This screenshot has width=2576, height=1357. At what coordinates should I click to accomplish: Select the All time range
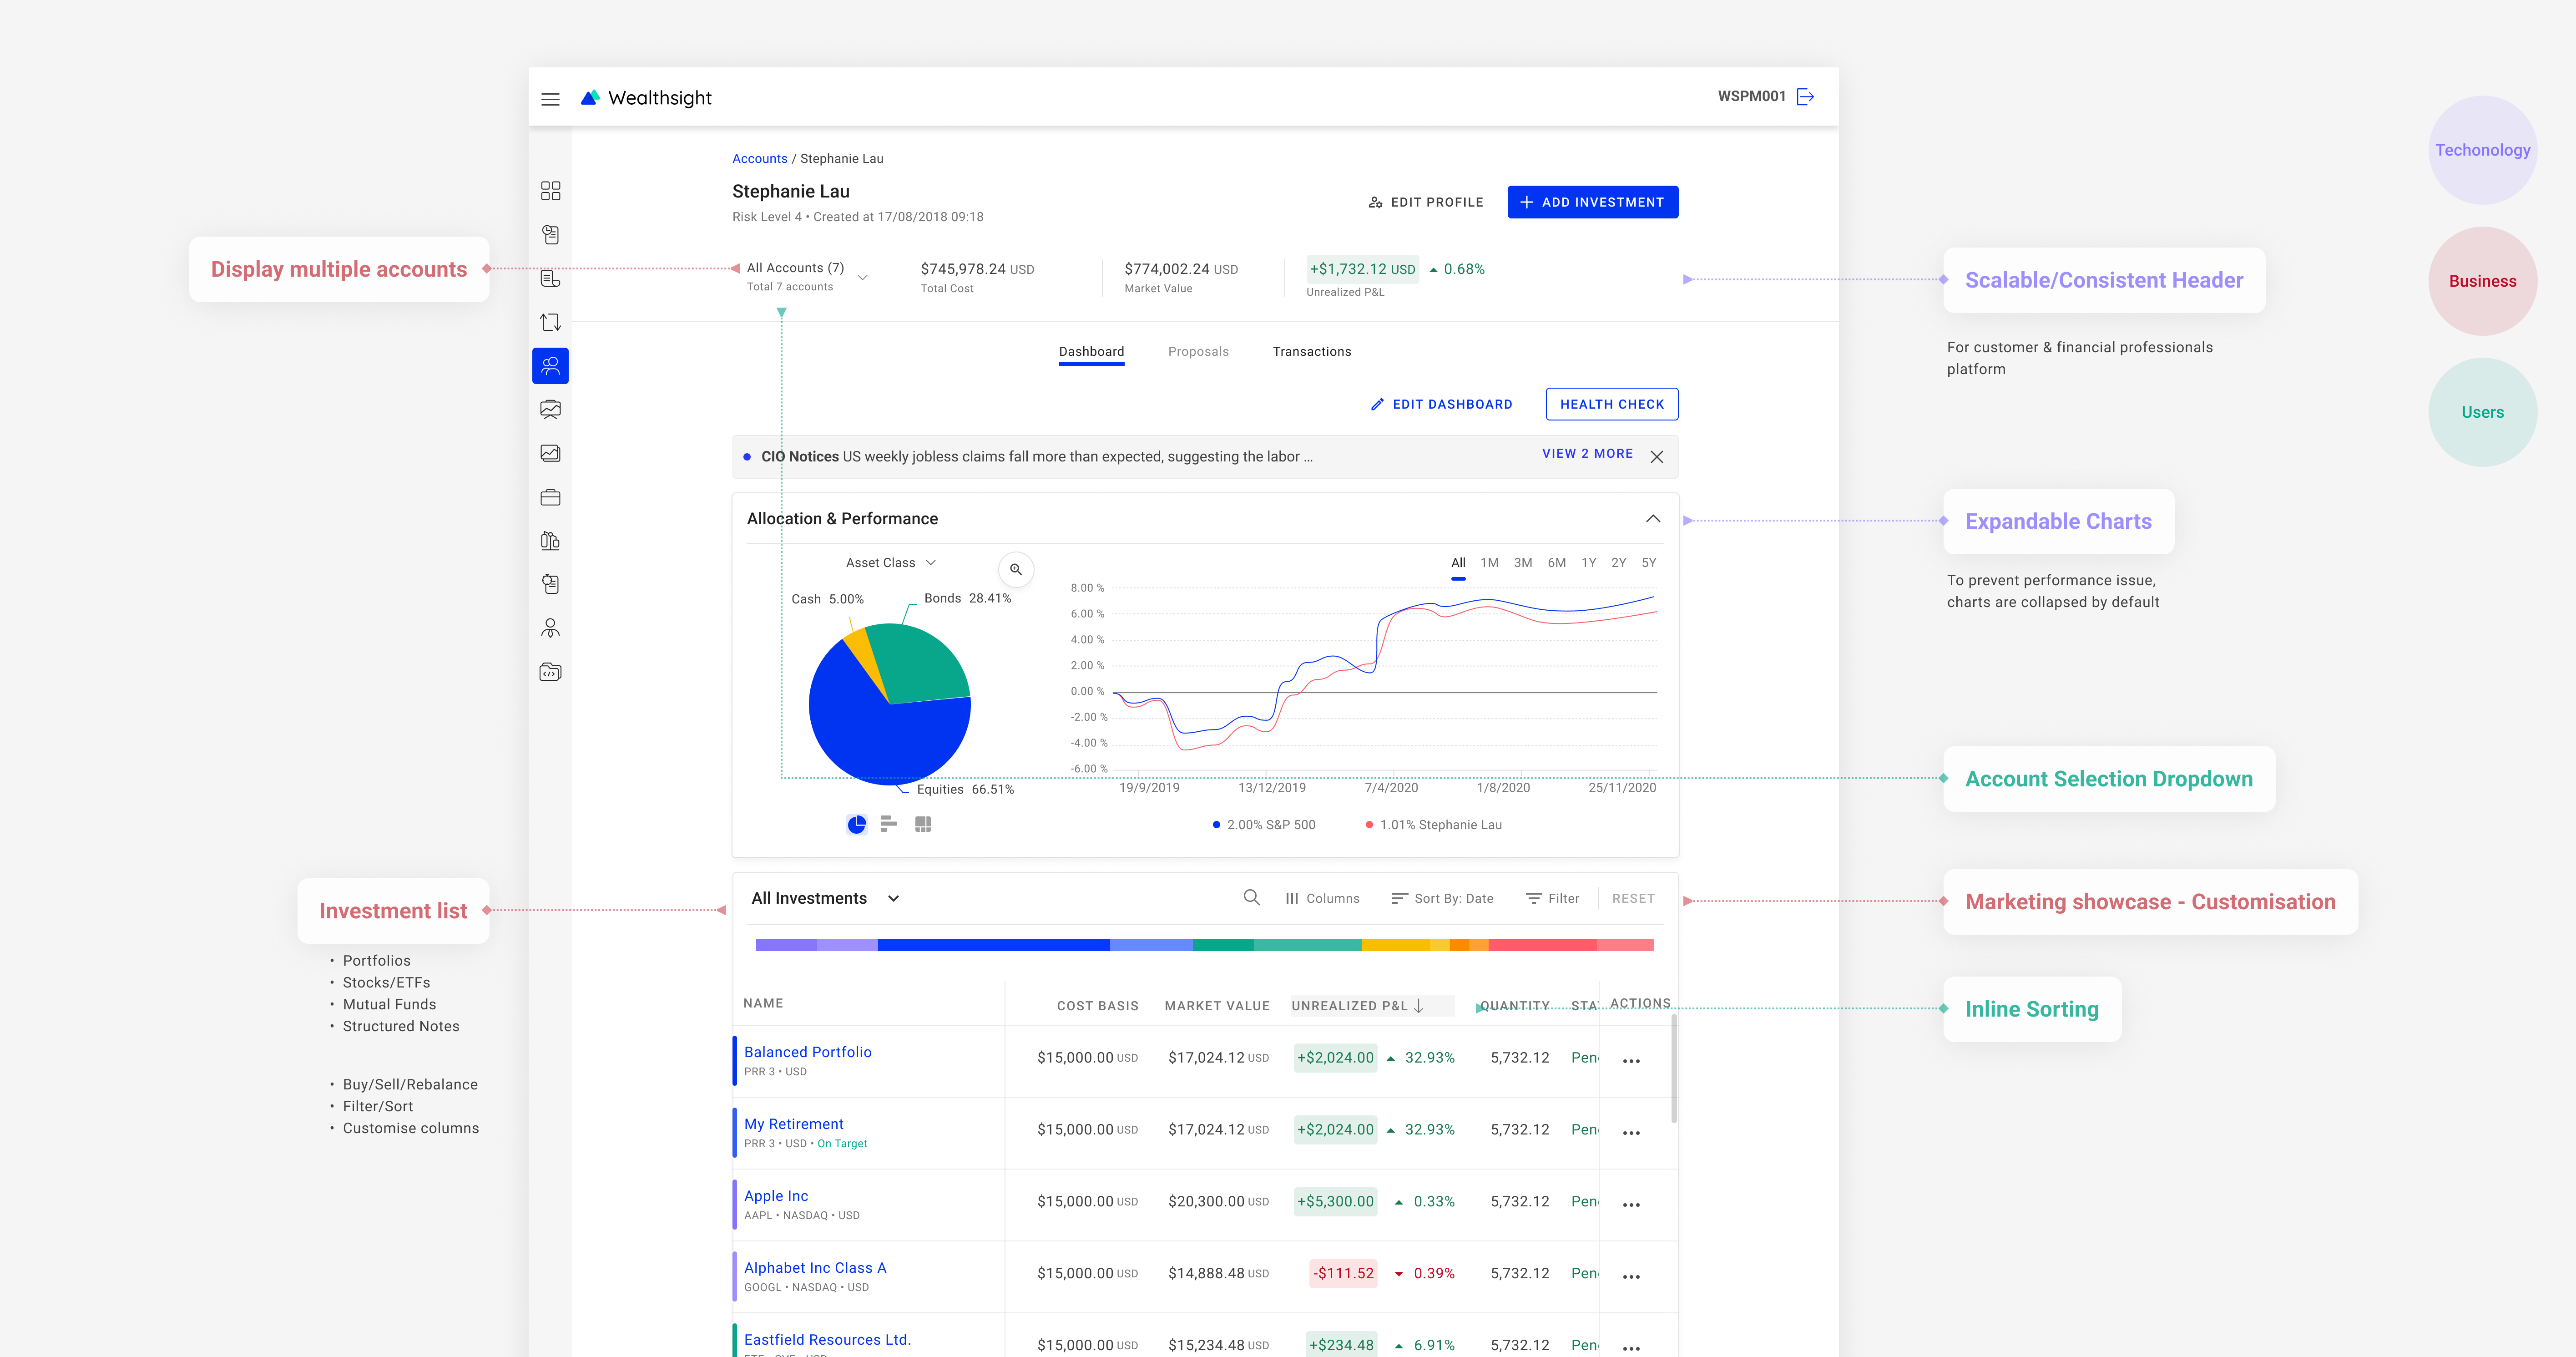[1458, 563]
